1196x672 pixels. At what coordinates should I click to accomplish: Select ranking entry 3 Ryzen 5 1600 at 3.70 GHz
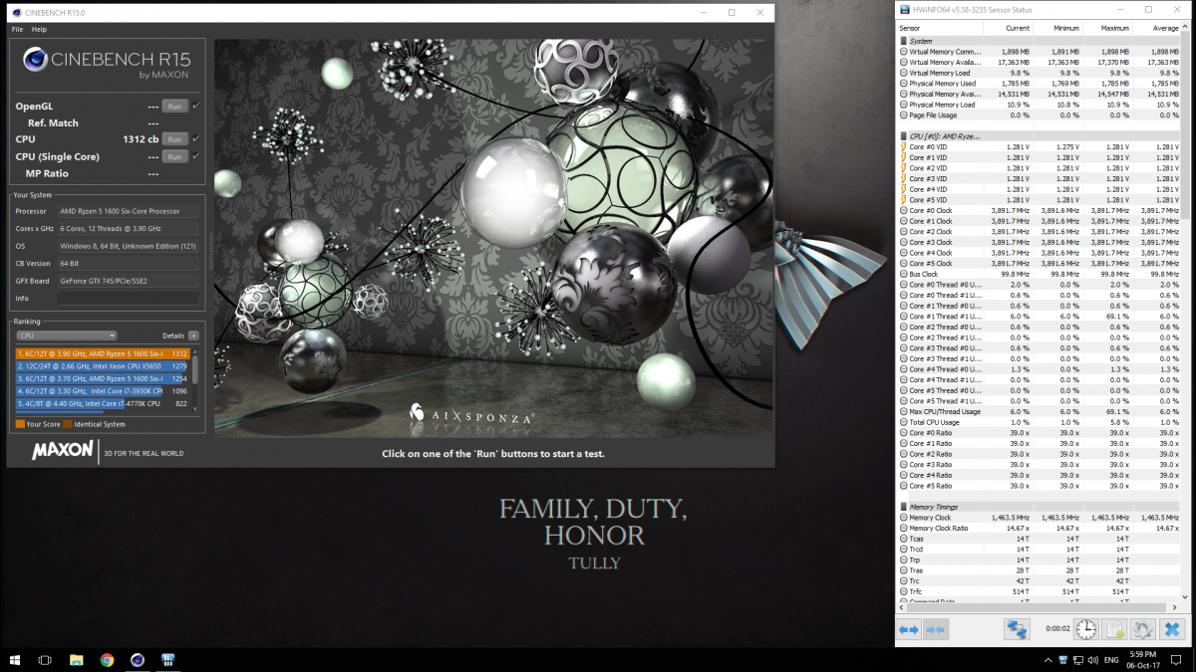(x=103, y=378)
